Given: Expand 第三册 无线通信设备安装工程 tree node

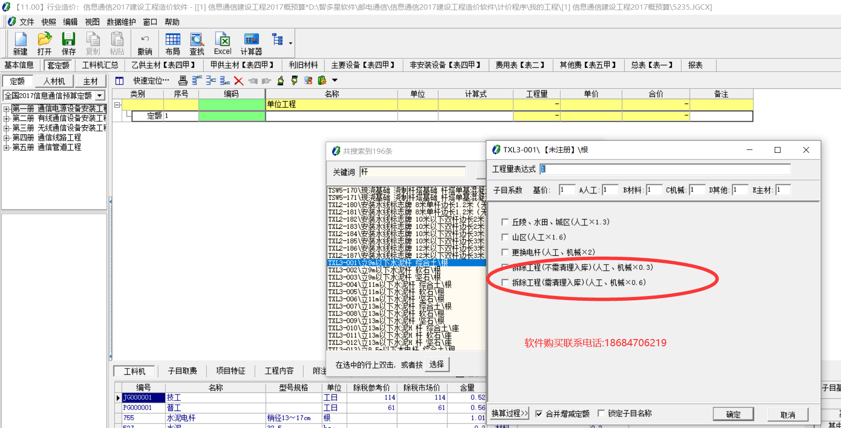Looking at the screenshot, I should click(6, 128).
